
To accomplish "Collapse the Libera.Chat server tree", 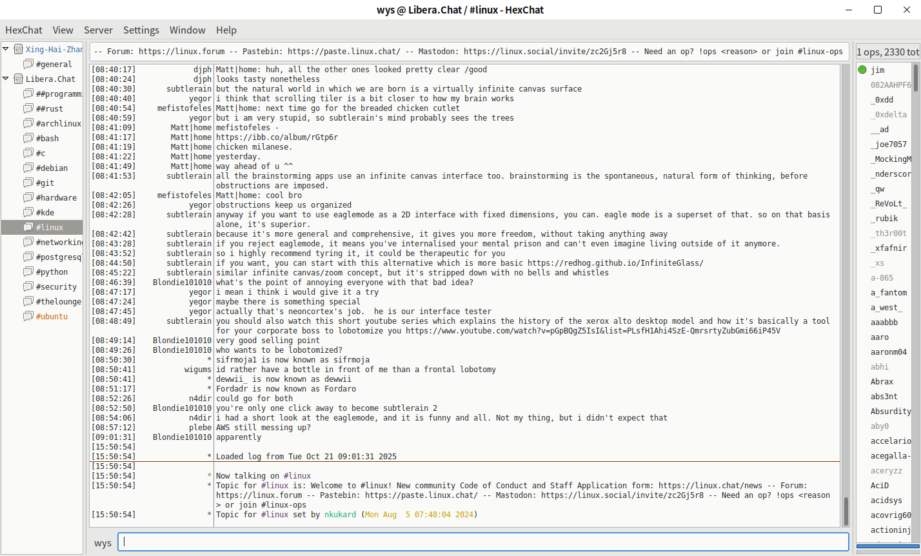I will (6, 79).
